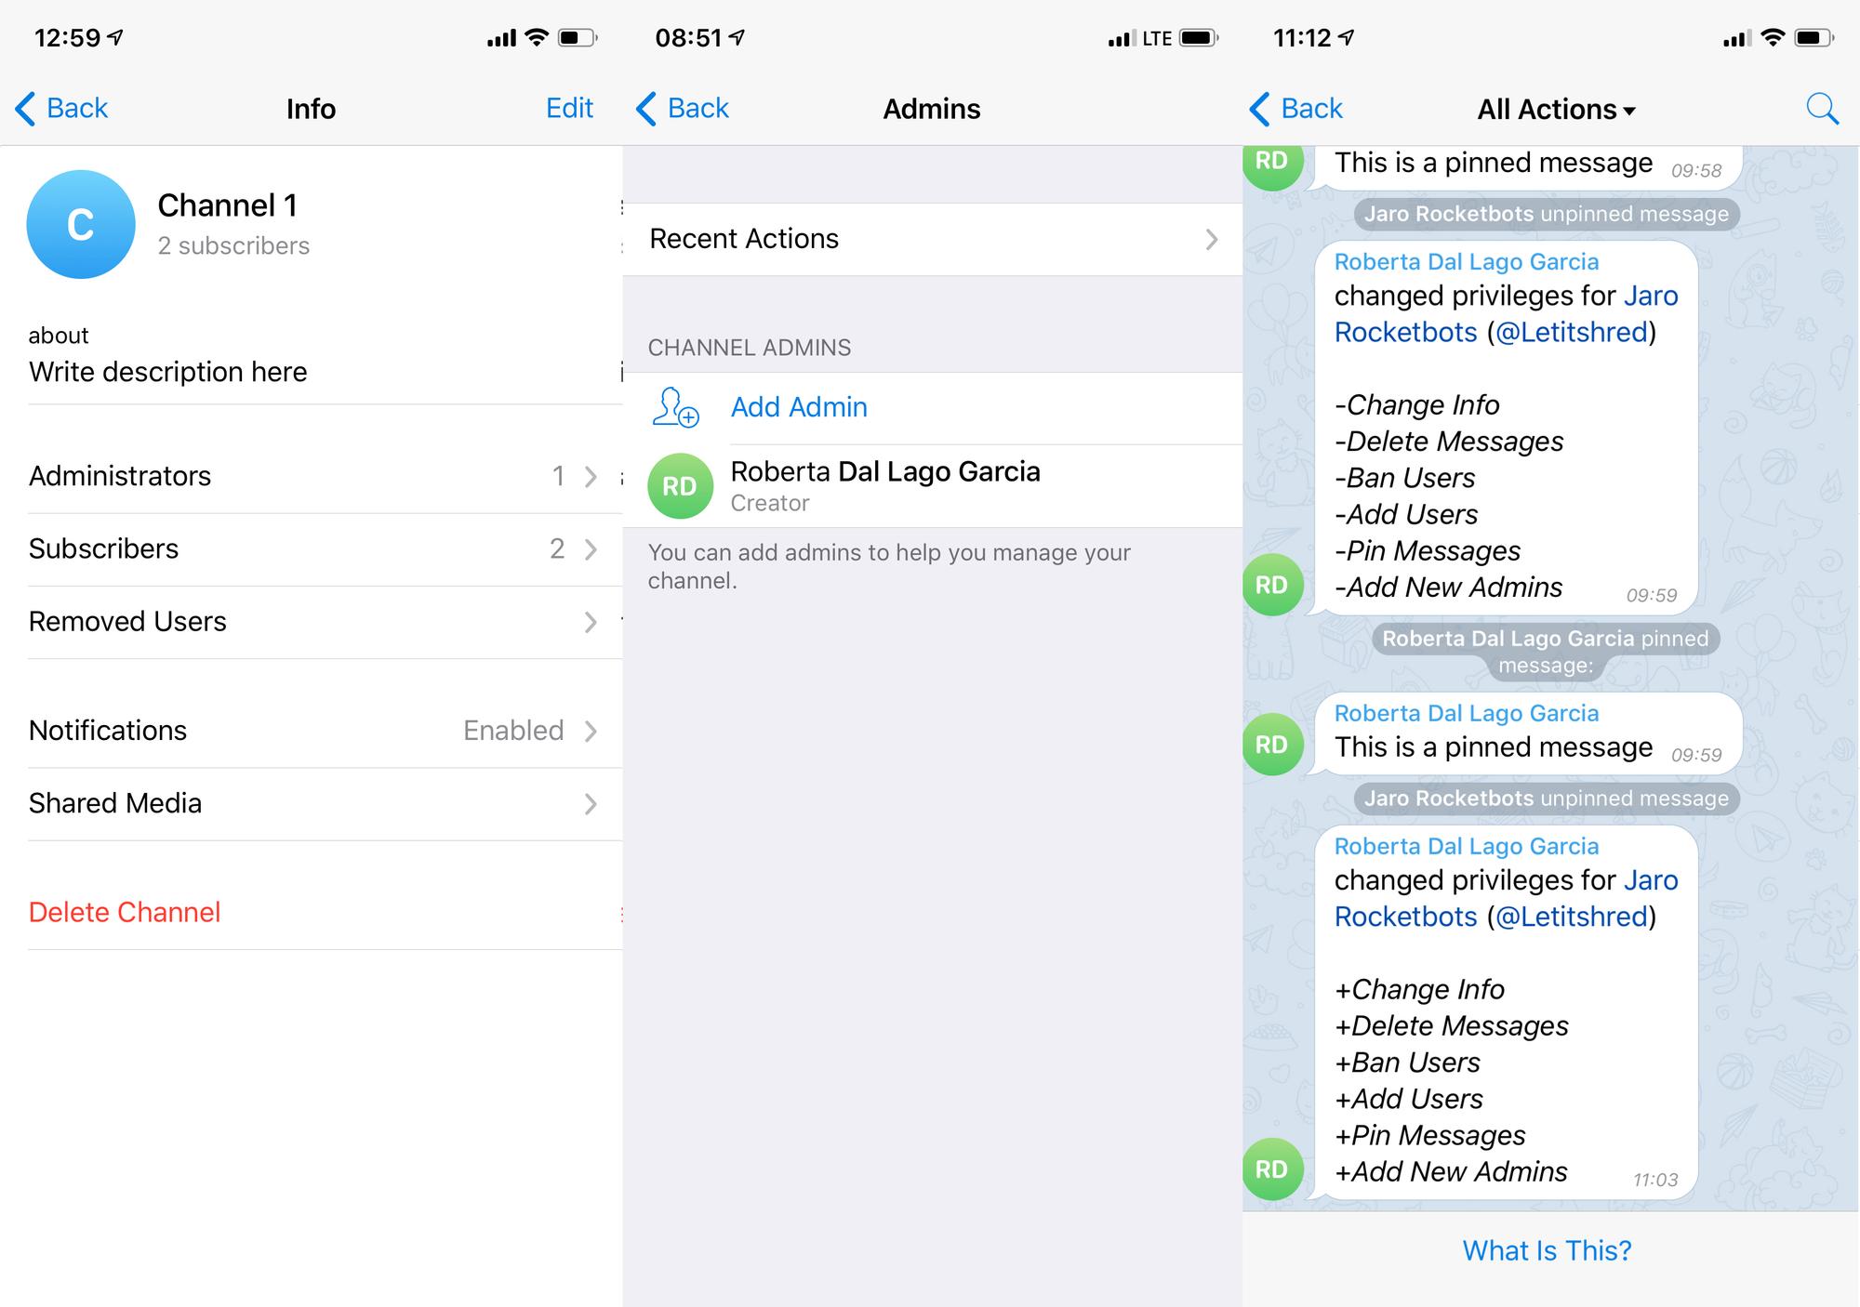The width and height of the screenshot is (1860, 1307).
Task: Tap the Search icon on All Actions
Action: pos(1819,109)
